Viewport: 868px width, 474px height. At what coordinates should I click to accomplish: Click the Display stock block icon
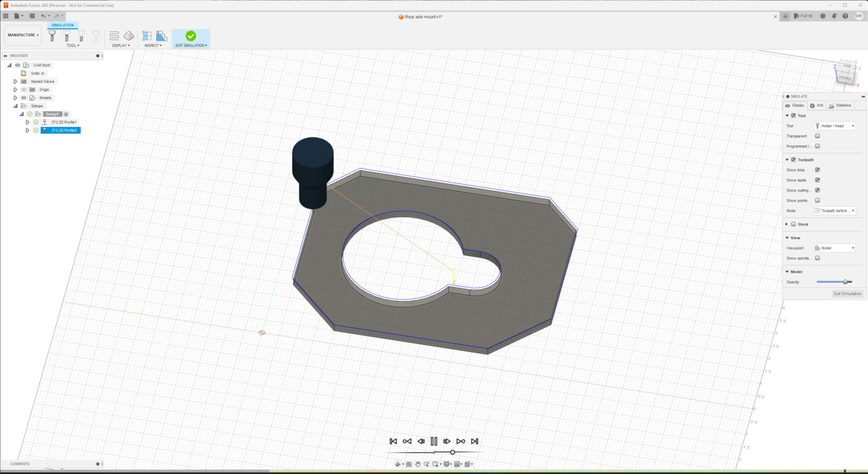click(129, 35)
